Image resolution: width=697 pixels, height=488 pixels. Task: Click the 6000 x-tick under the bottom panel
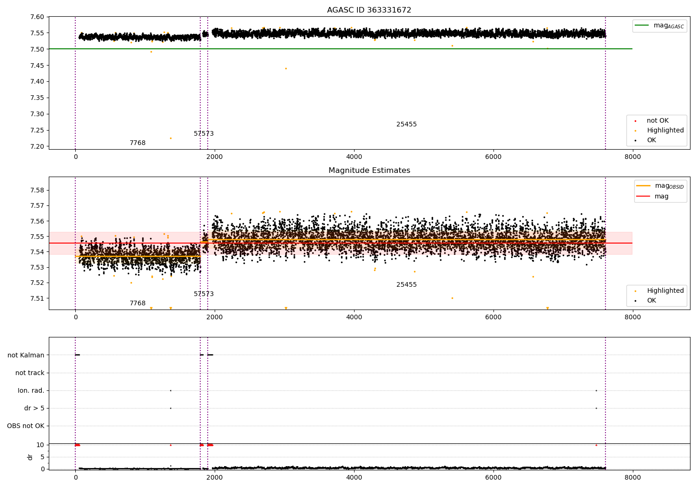[x=493, y=478]
